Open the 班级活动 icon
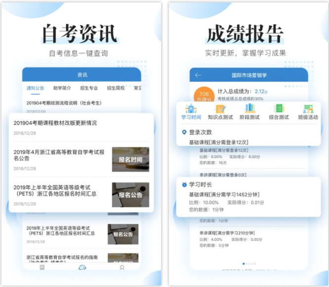Screen dimensions: 329x287 point(308,112)
